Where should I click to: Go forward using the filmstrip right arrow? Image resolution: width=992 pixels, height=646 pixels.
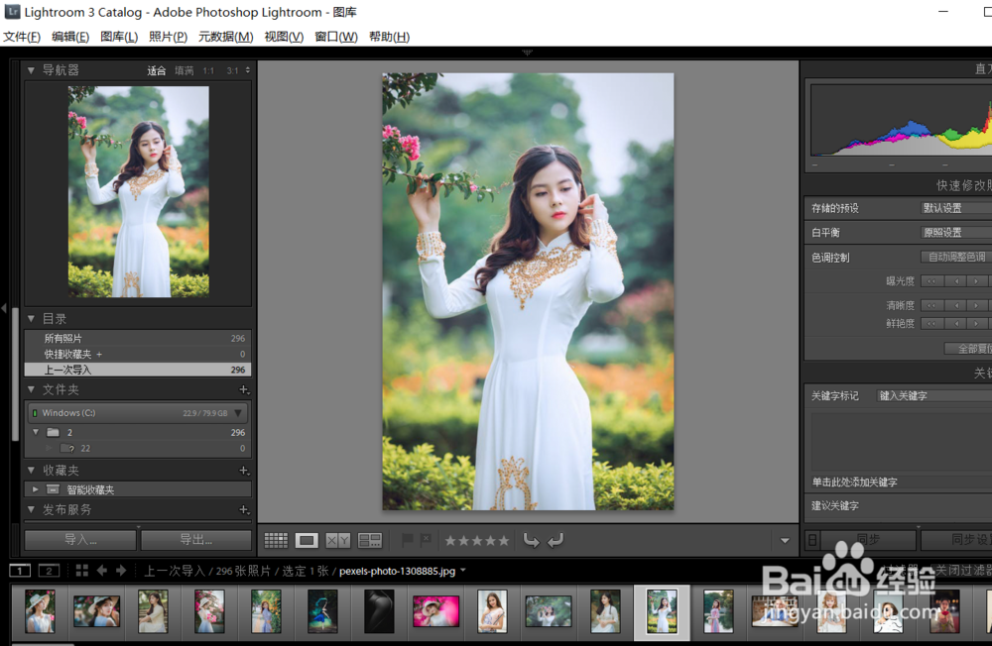(x=121, y=570)
